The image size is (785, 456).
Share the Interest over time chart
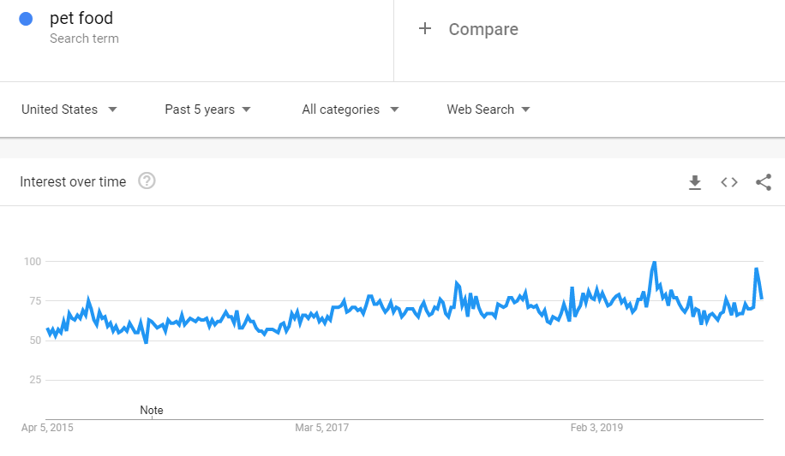(764, 182)
